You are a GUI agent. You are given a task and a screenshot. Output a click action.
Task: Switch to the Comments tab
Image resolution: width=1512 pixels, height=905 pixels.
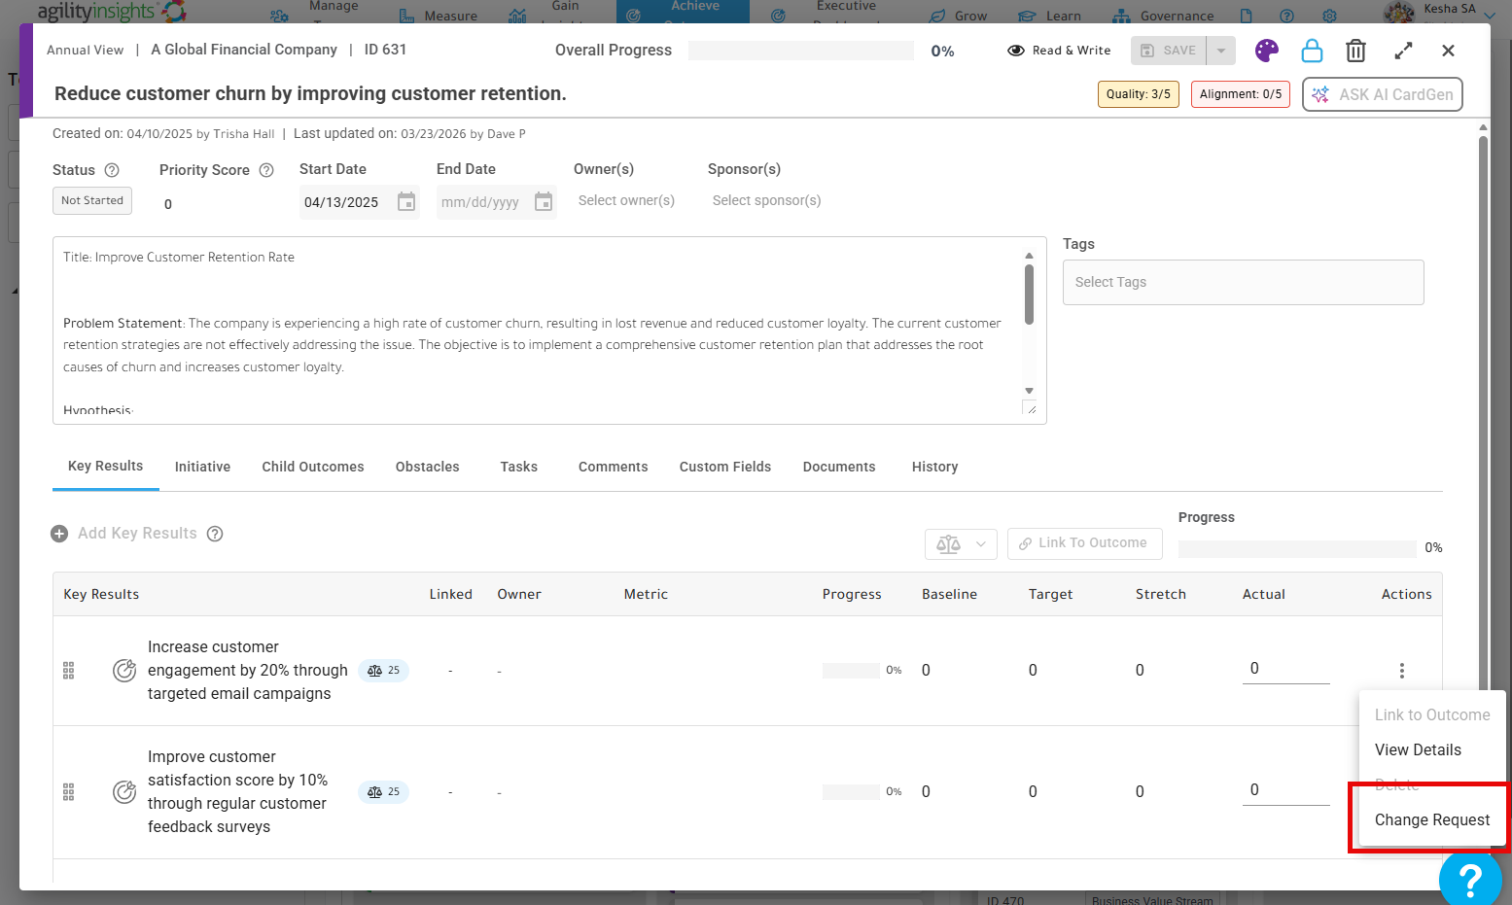[613, 467]
